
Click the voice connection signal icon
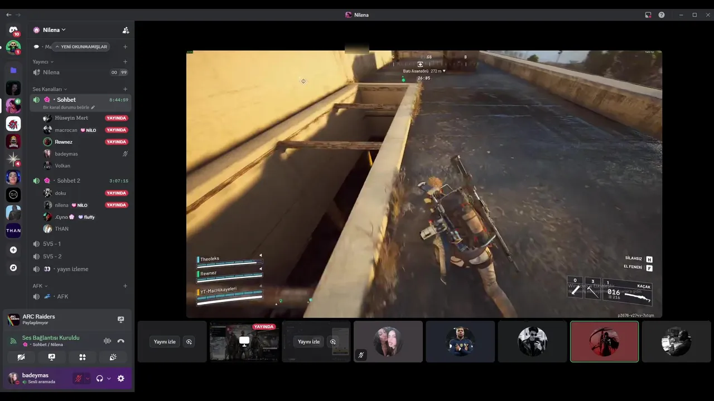point(13,341)
